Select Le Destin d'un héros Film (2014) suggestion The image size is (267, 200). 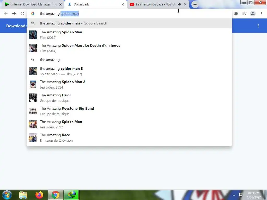129,48
